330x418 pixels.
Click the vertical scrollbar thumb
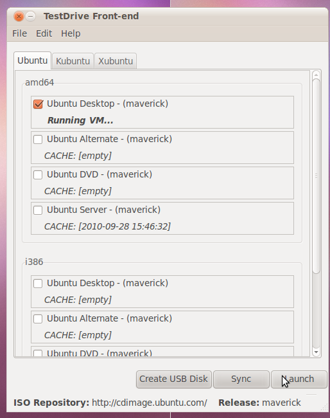316,176
